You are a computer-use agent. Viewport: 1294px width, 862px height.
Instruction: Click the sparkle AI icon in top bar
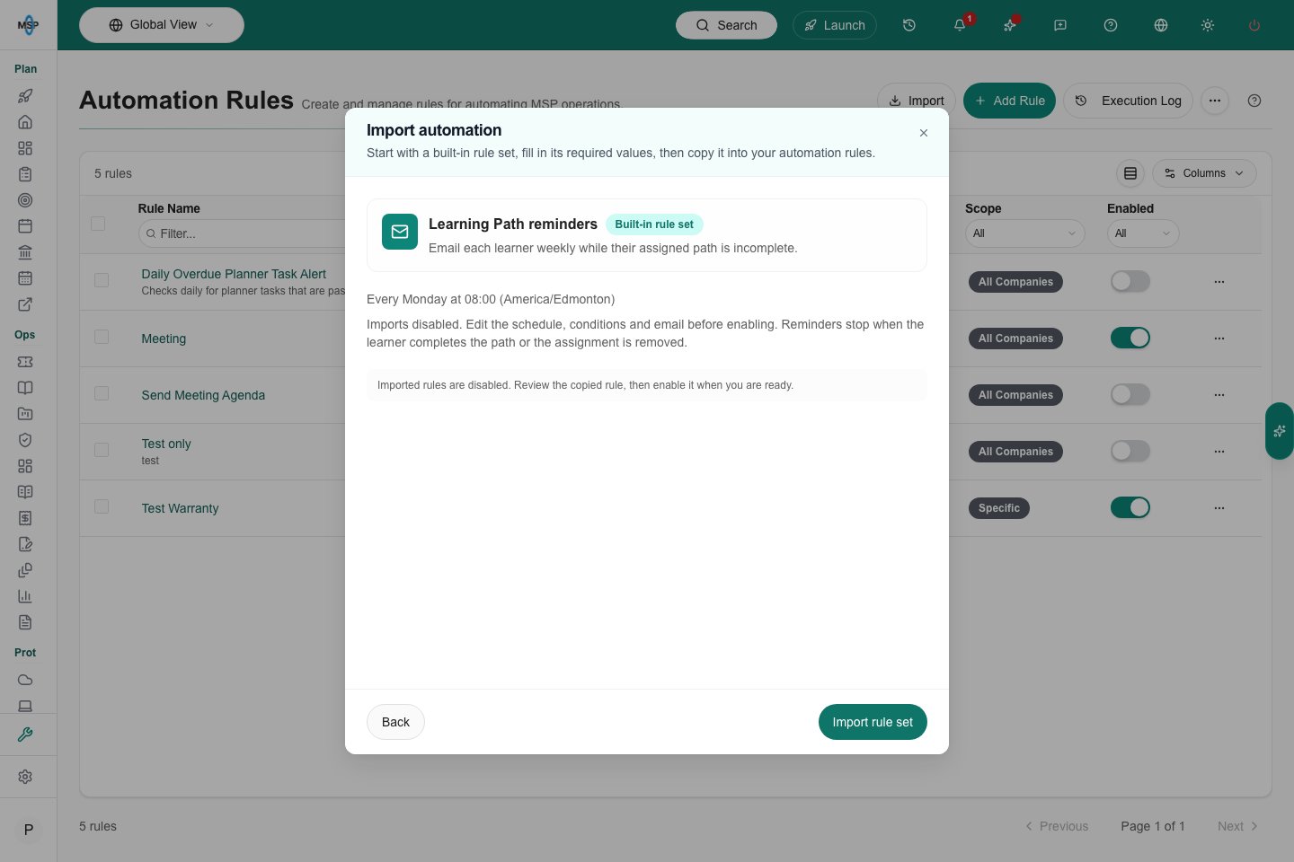(1010, 25)
